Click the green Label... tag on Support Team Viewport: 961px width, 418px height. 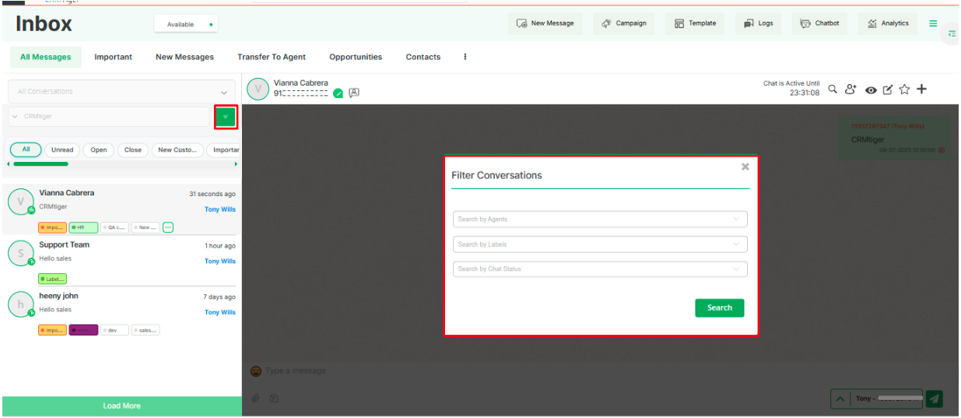coord(53,279)
